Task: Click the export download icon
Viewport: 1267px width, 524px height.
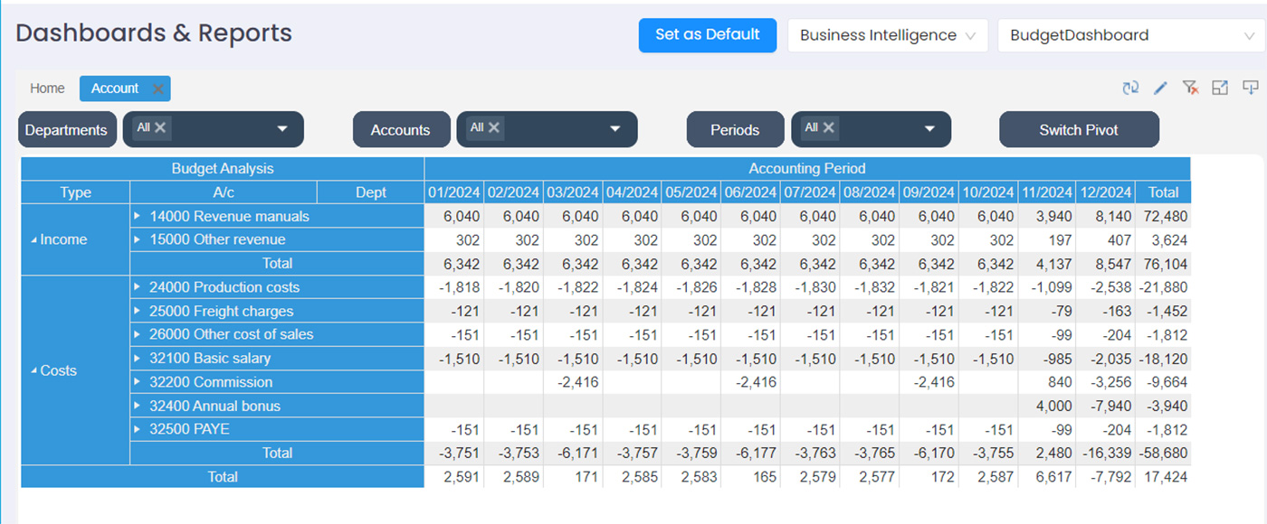Action: pos(1250,88)
